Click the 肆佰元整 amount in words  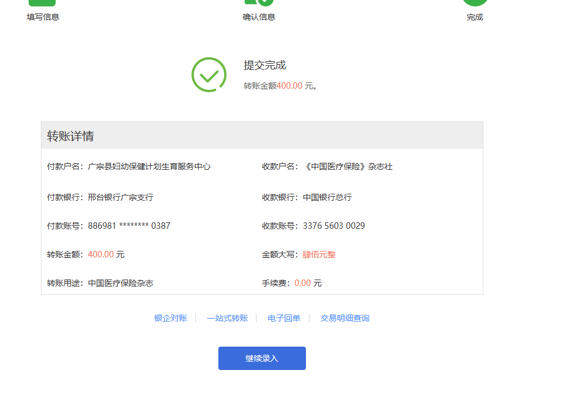319,254
